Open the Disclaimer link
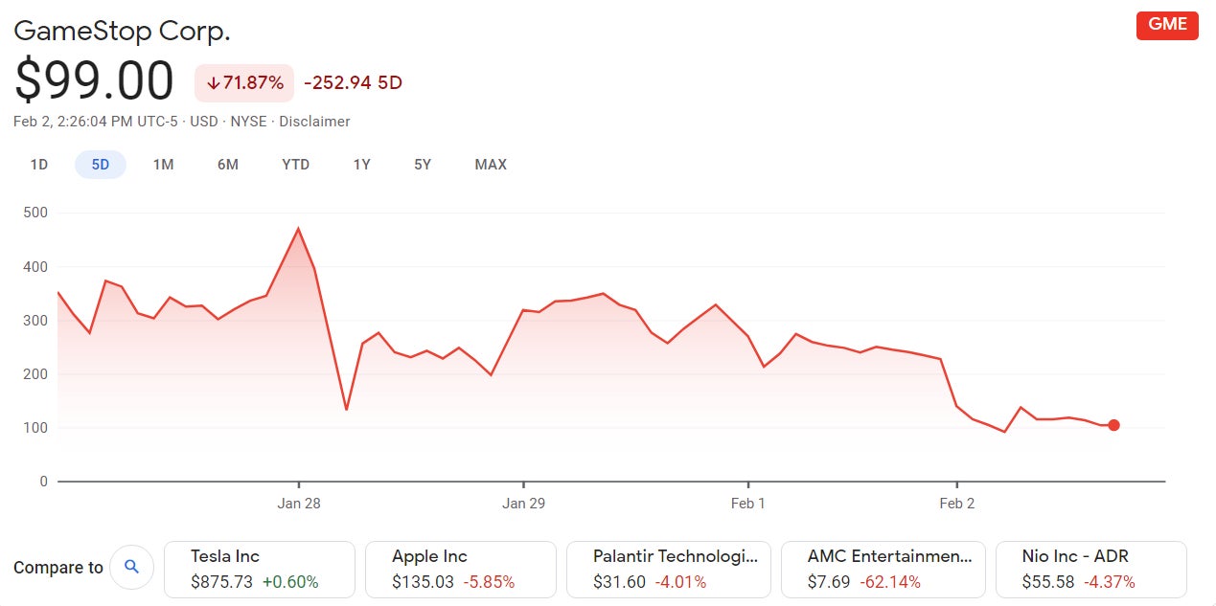This screenshot has height=606, width=1216. click(315, 122)
